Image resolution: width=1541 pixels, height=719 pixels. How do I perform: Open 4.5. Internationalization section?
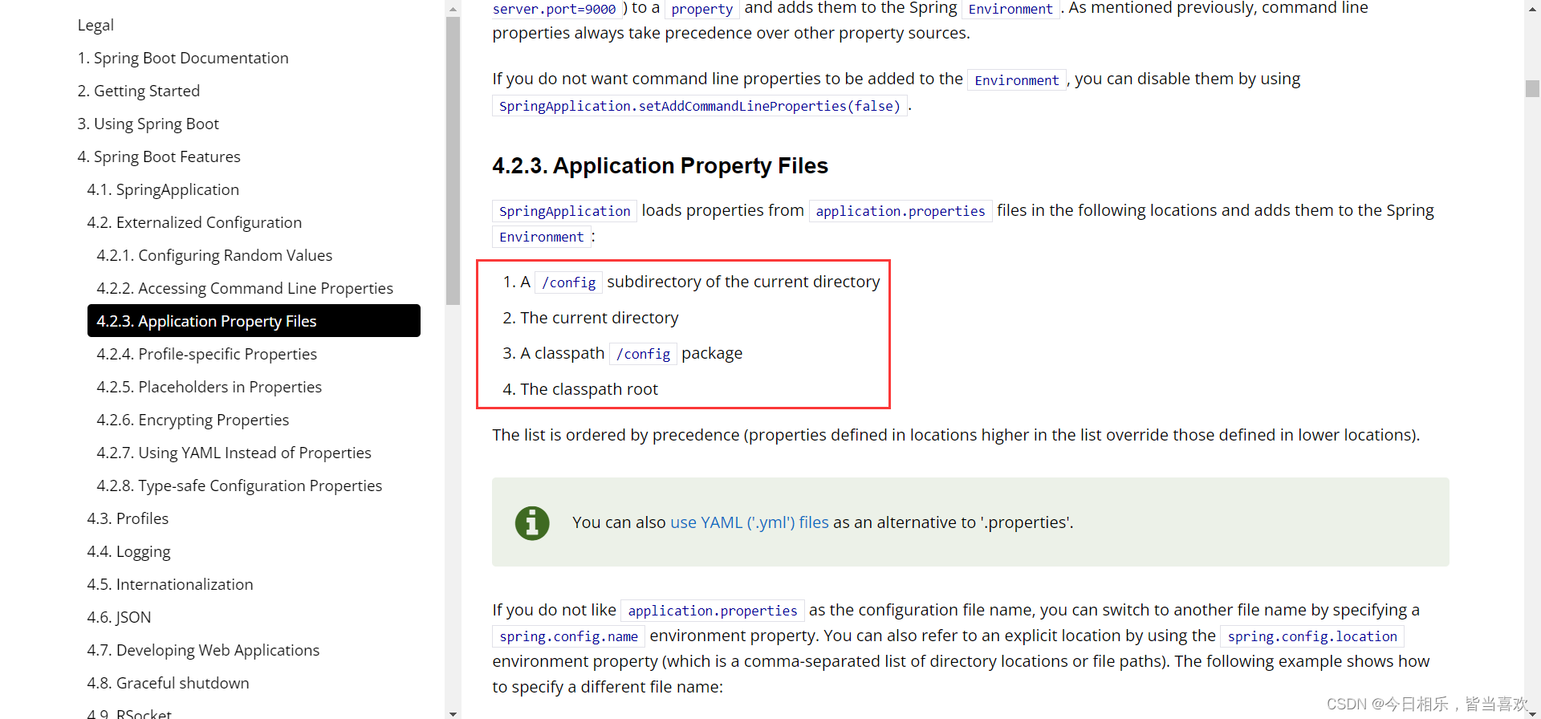point(170,584)
